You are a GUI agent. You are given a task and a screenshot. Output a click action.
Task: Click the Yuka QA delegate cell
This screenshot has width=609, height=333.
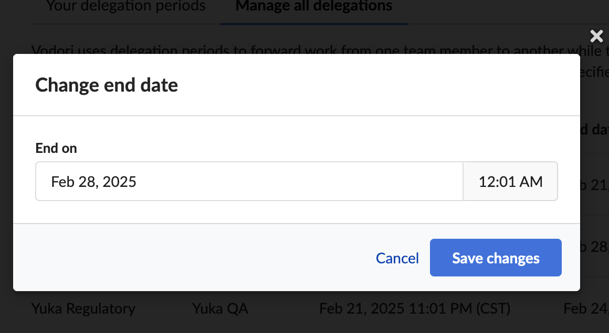pos(220,309)
